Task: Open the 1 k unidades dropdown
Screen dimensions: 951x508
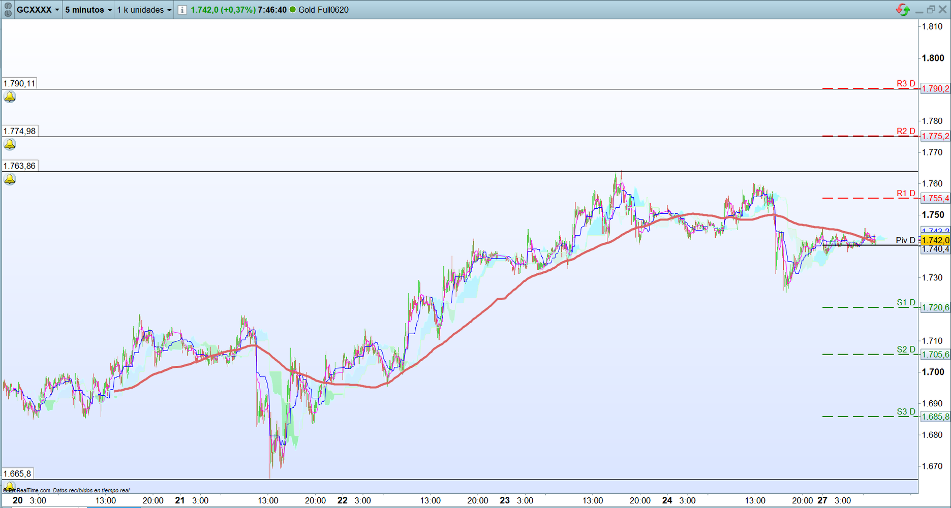Action: 144,10
